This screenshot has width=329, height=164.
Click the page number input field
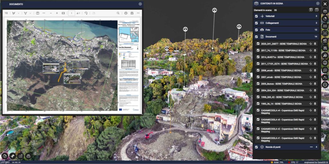(71, 13)
